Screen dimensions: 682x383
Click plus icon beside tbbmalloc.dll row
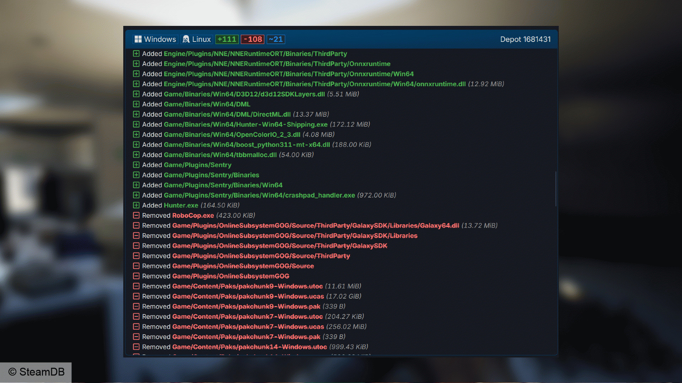tap(136, 155)
